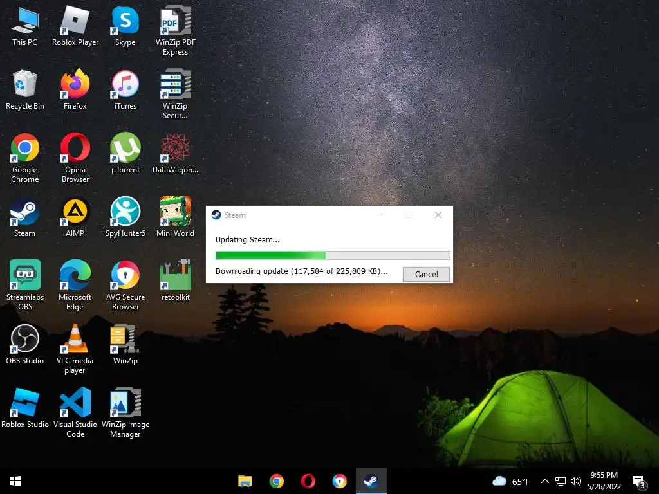Open OBS Studio shortcut
This screenshot has width=659, height=494.
(x=25, y=345)
